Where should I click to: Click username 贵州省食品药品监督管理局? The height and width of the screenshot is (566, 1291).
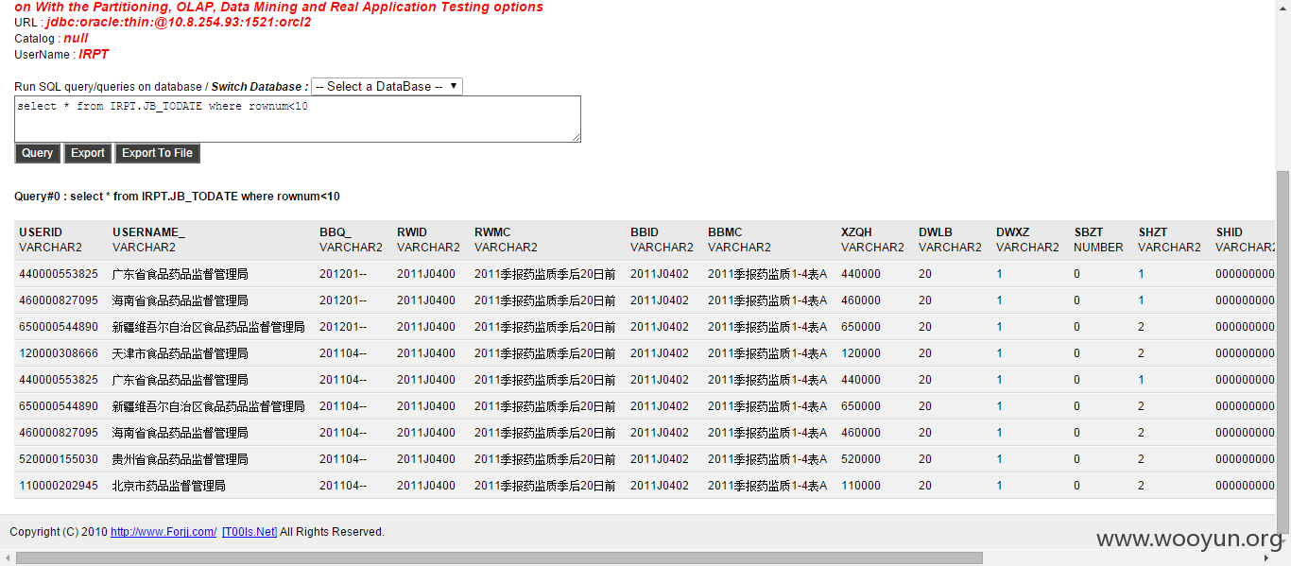181,459
